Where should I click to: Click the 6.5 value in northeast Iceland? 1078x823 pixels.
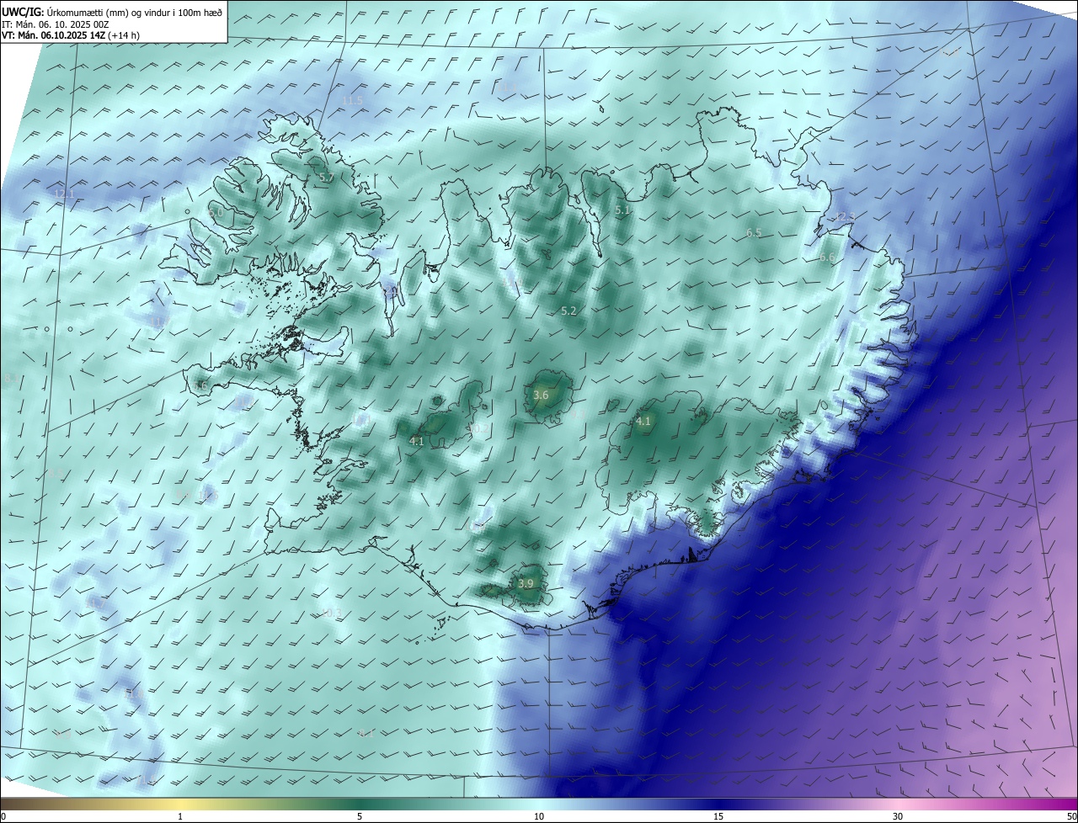pyautogui.click(x=754, y=232)
